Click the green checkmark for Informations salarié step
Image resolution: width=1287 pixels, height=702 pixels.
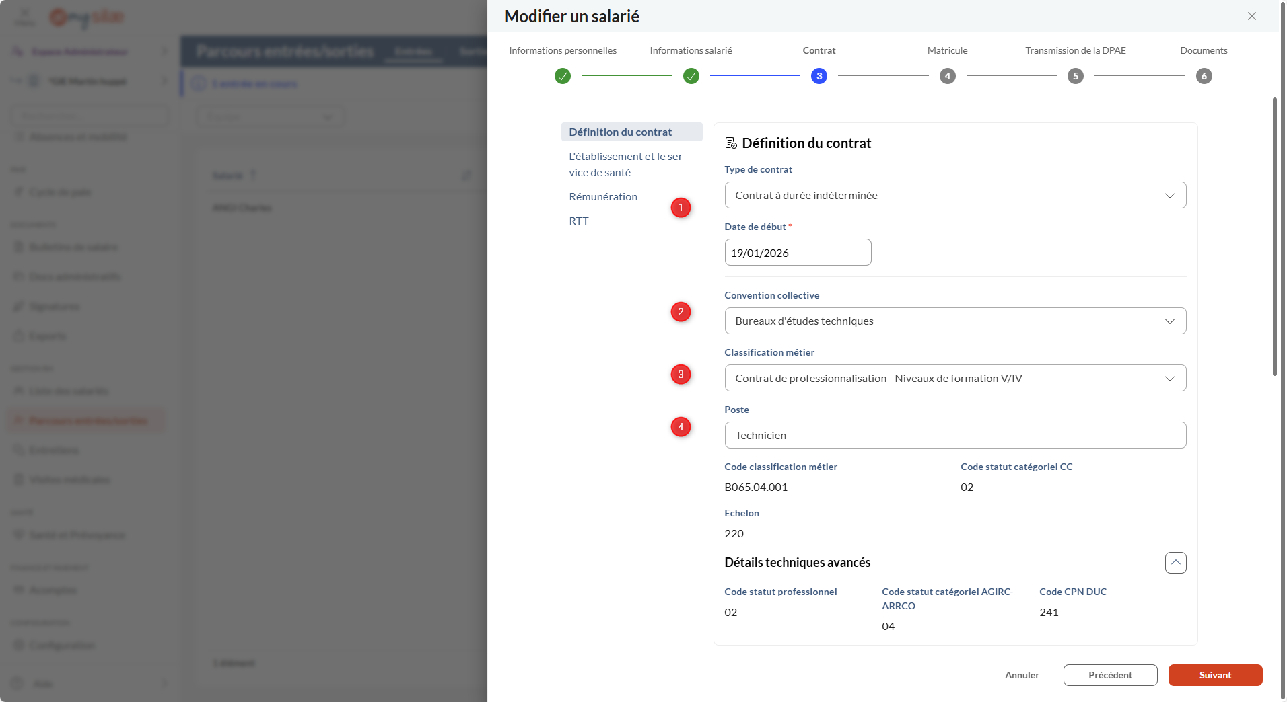click(x=691, y=76)
